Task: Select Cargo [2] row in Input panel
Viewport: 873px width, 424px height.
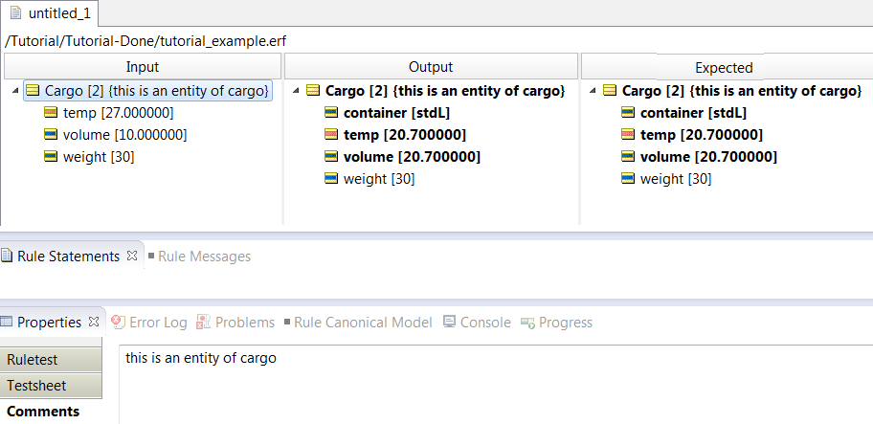Action: pyautogui.click(x=148, y=90)
